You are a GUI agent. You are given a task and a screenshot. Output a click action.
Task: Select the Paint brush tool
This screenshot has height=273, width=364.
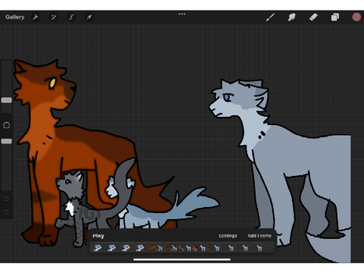[x=270, y=17]
